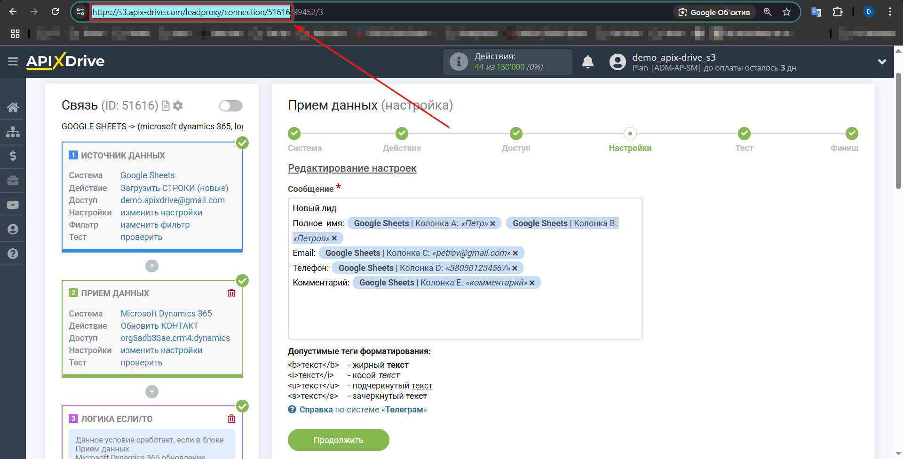Open the connections sitemap icon in sidebar
Viewport: 903px width, 459px height.
tap(13, 132)
